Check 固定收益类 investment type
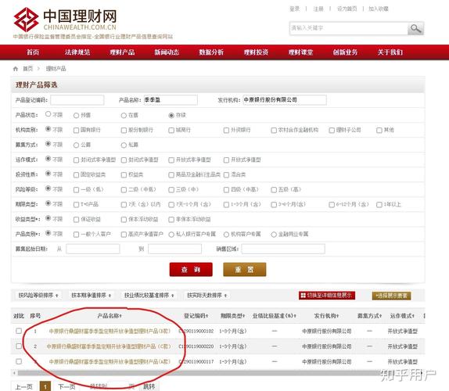449x391 pixels. (76, 175)
